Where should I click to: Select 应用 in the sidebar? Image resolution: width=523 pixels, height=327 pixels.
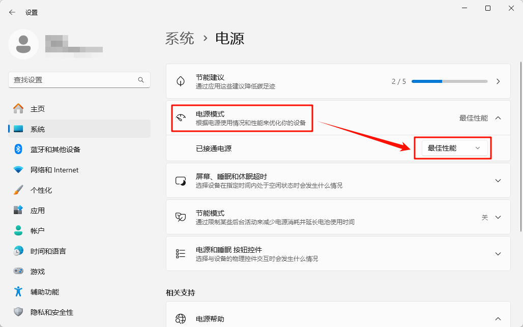pyautogui.click(x=38, y=211)
